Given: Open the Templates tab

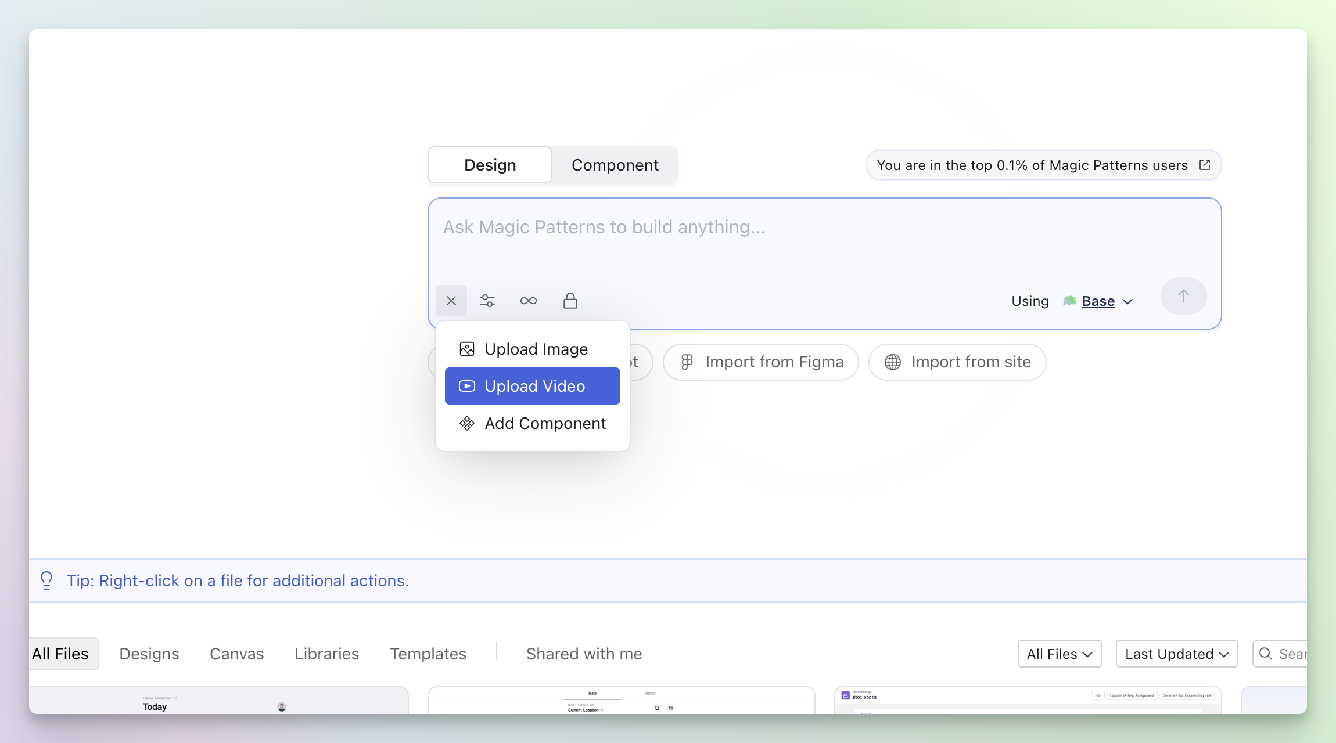Looking at the screenshot, I should click(428, 654).
